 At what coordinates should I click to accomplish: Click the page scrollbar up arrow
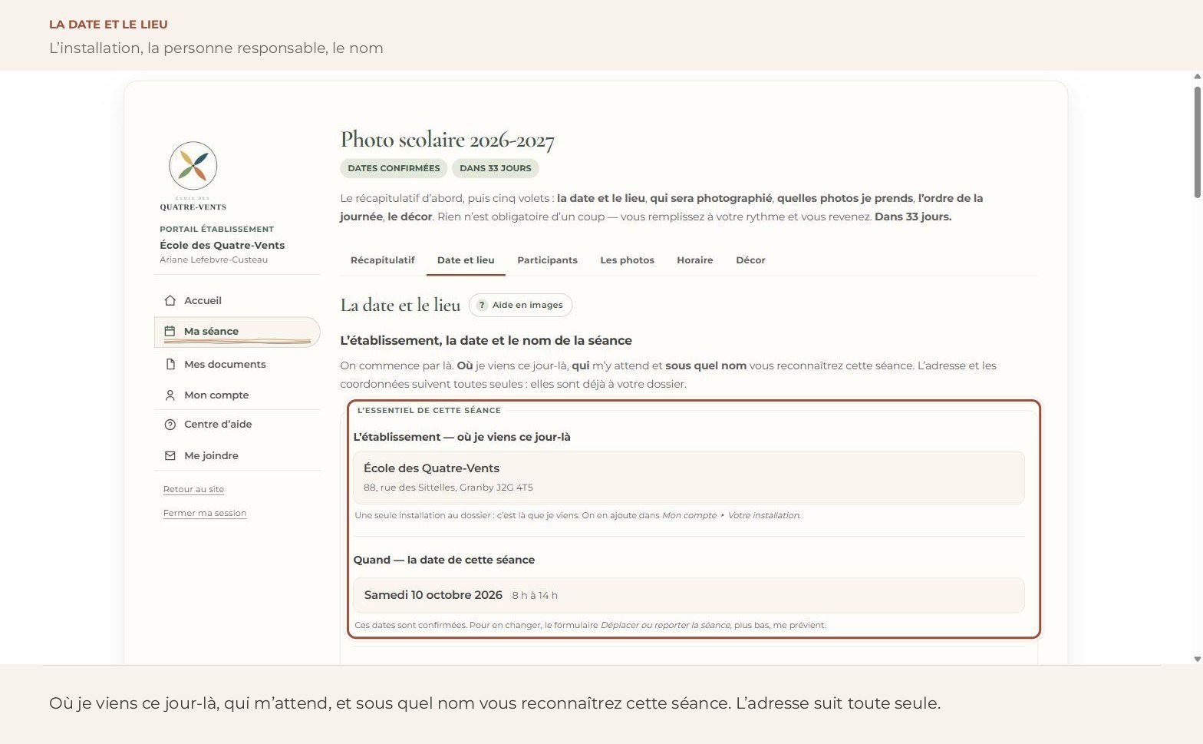pos(1197,76)
